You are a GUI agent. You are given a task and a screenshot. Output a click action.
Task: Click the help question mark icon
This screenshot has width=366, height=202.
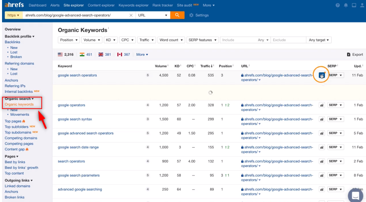[x=338, y=5]
